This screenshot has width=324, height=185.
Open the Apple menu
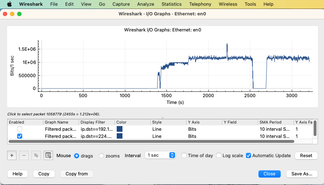[x=9, y=4]
